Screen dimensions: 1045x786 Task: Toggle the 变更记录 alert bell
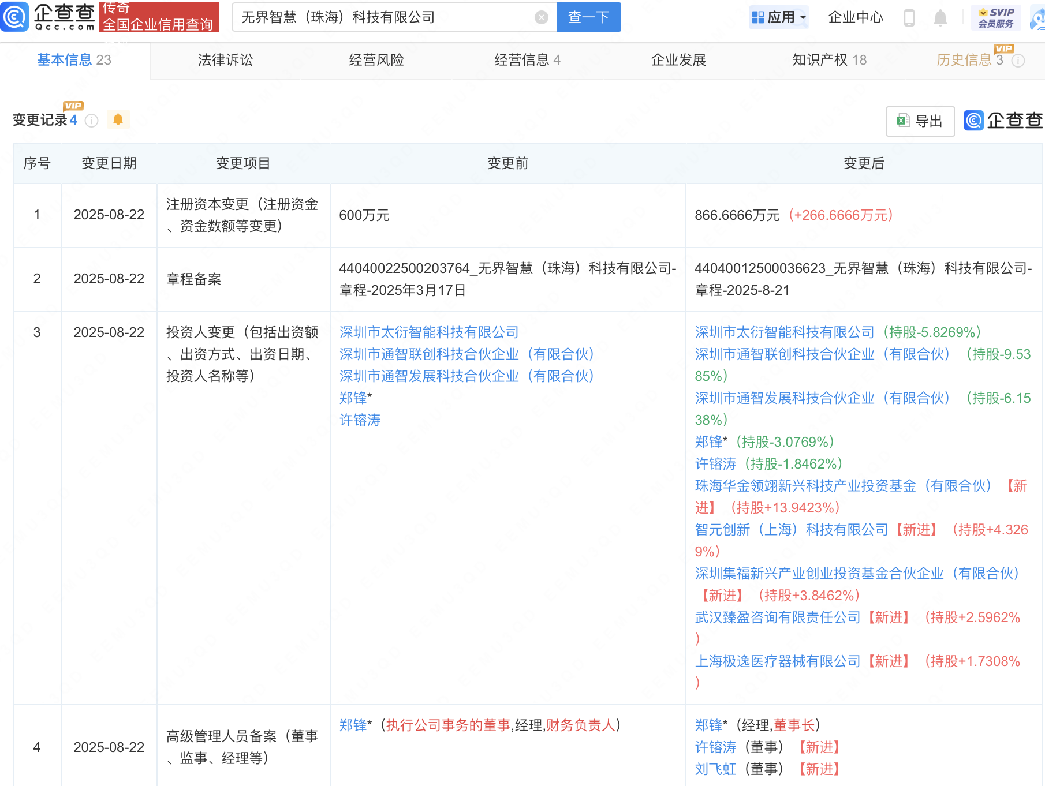coord(118,119)
